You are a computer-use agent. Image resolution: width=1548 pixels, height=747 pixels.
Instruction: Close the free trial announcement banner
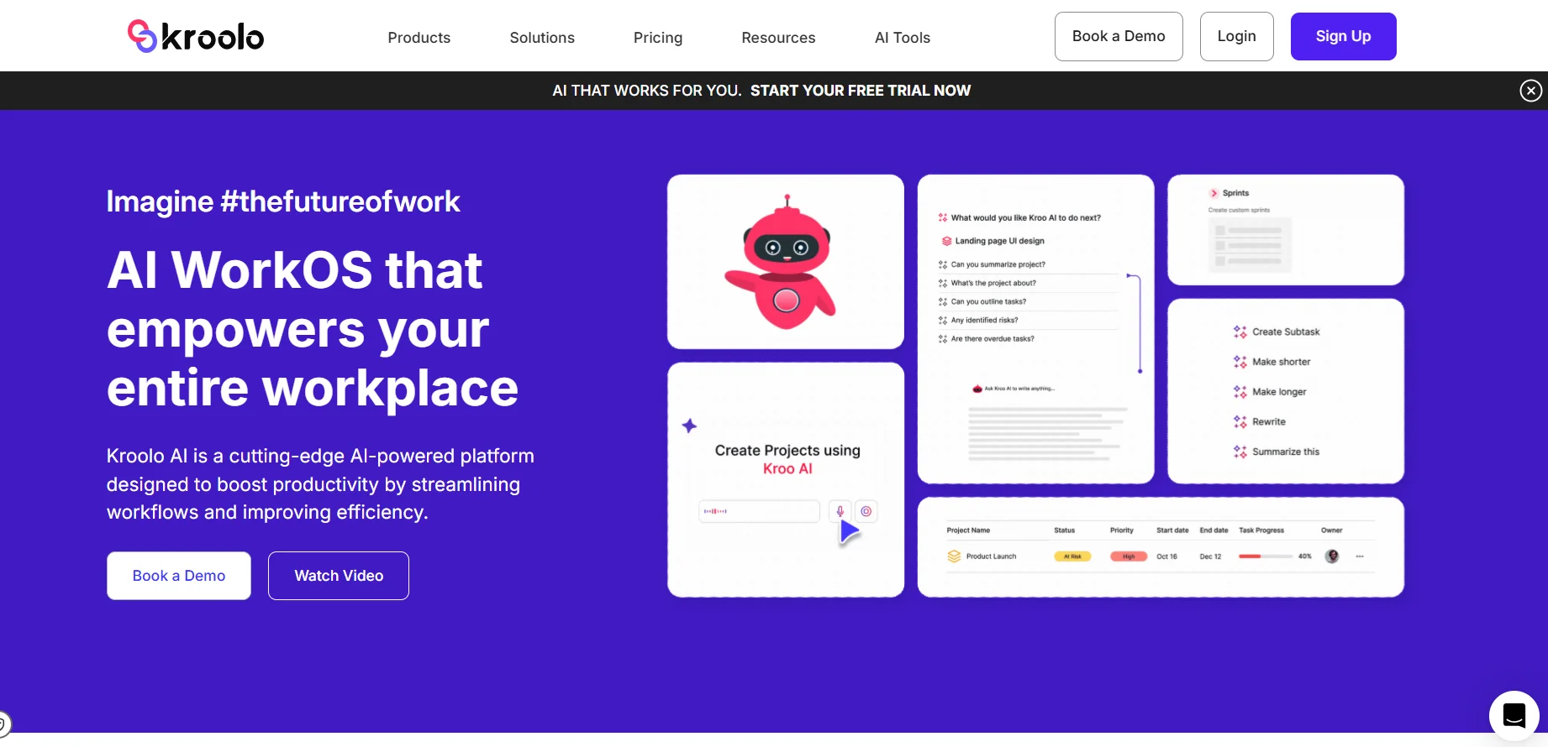1530,91
